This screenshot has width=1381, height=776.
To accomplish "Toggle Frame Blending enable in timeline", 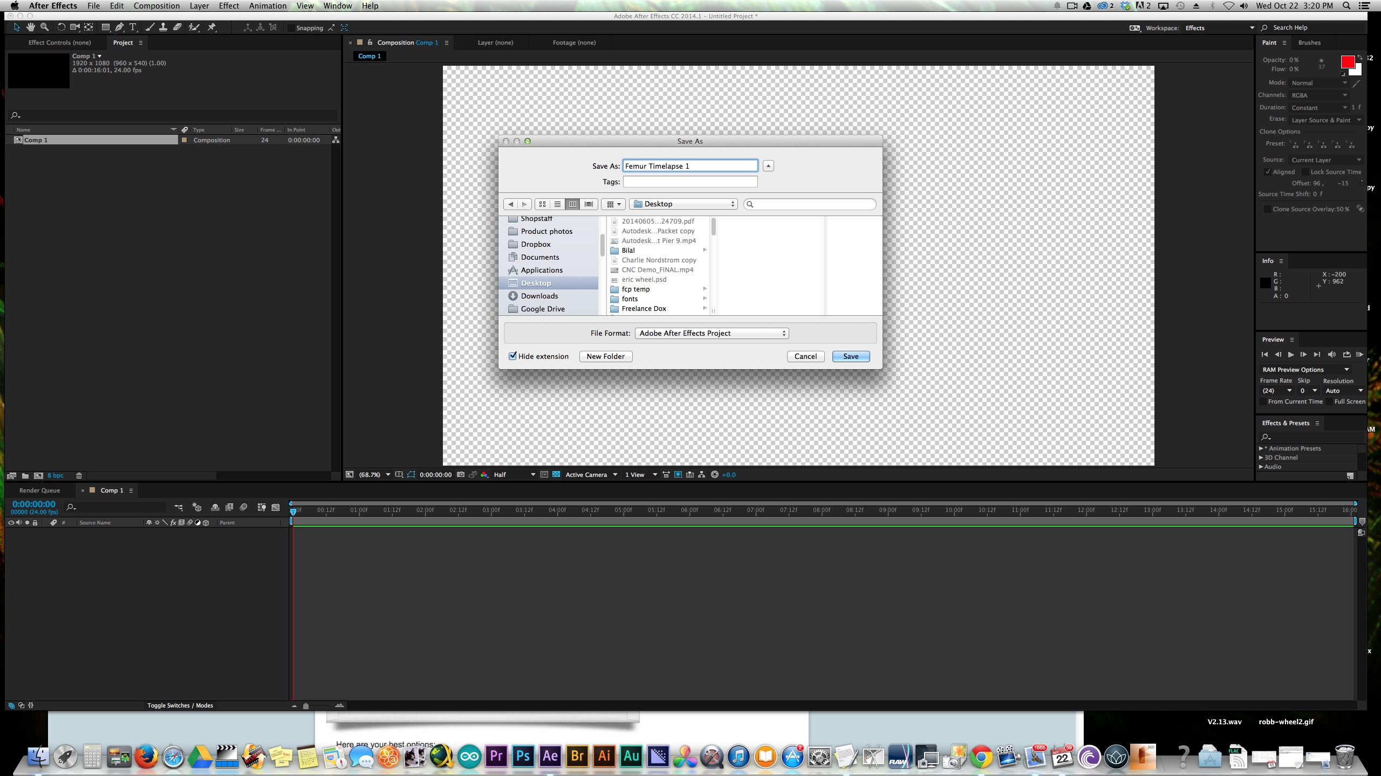I will (229, 507).
